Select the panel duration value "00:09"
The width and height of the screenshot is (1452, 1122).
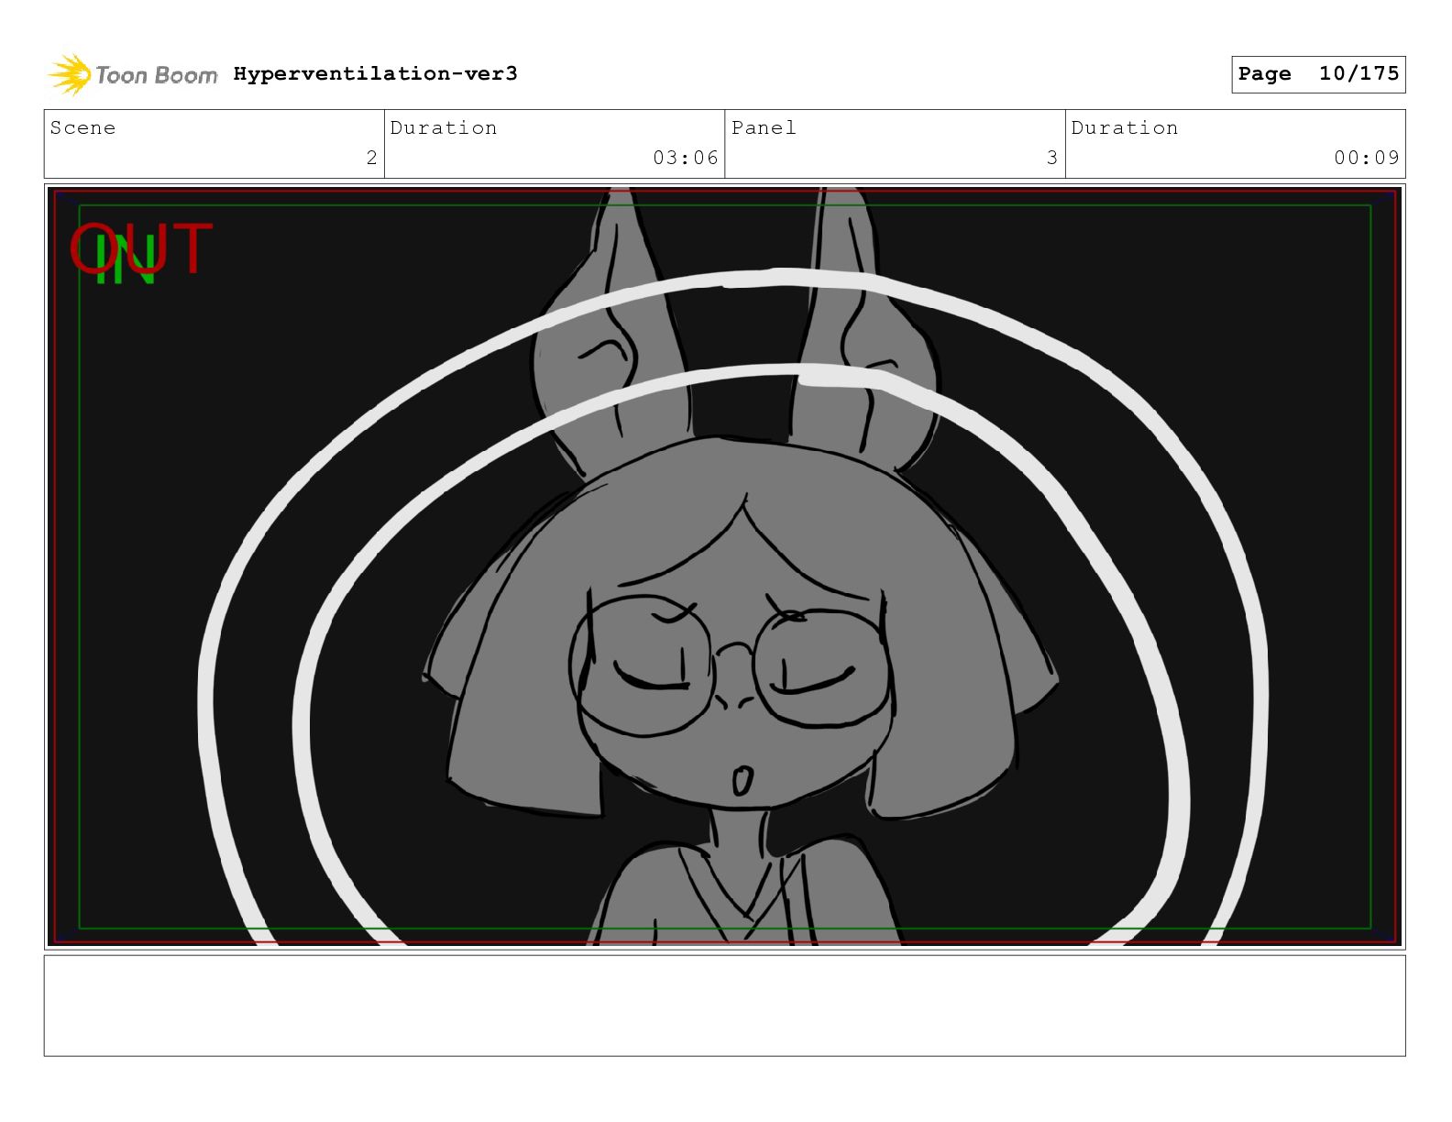coord(1367,158)
